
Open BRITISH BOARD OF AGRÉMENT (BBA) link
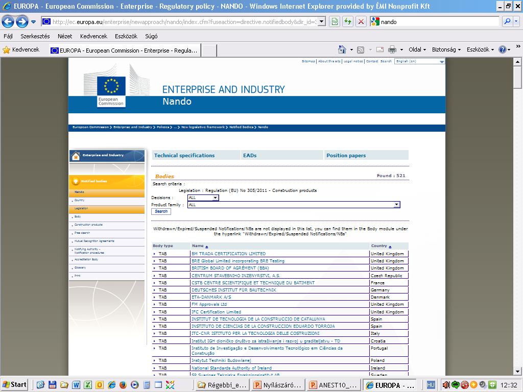click(230, 268)
